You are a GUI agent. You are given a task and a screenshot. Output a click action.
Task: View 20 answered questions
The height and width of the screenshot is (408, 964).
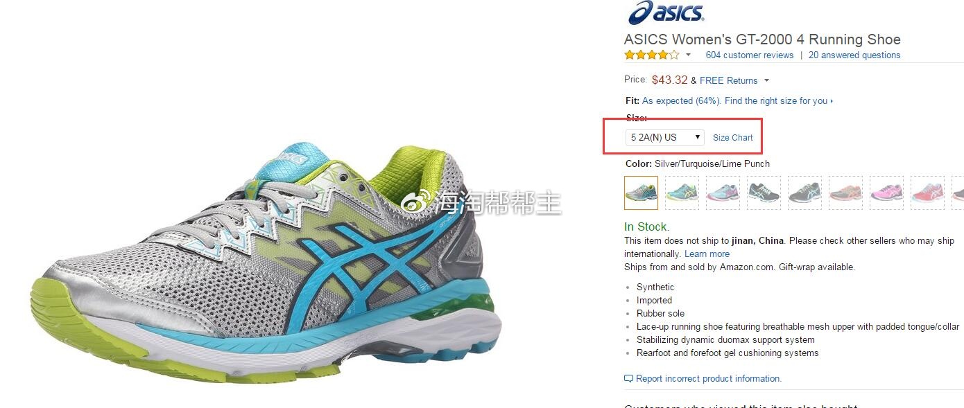854,55
